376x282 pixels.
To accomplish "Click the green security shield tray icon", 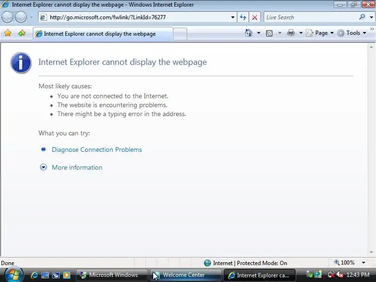I will coord(310,274).
